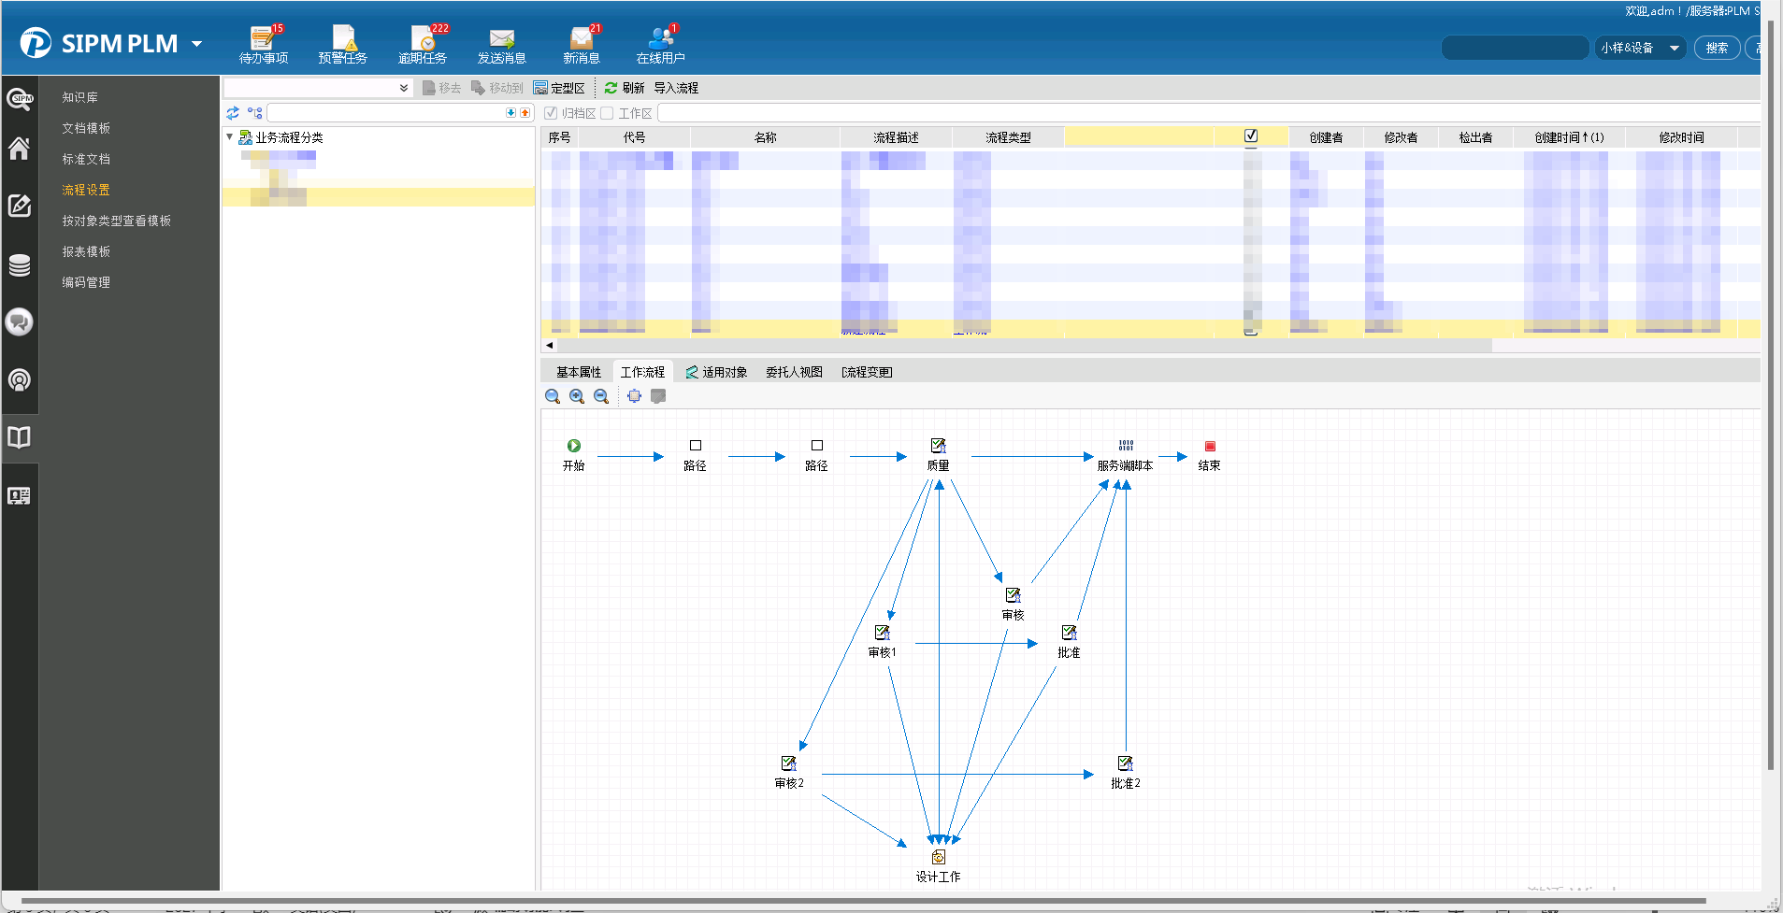1783x913 pixels.
Task: Open 预警任务 warning tasks
Action: tap(342, 44)
